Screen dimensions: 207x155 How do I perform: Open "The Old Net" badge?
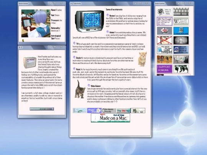[x=123, y=111]
